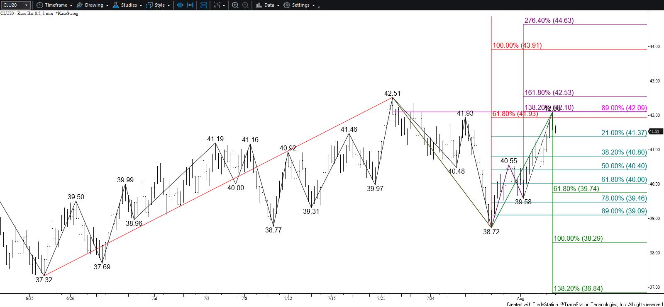The image size is (664, 307).
Task: Click the 7/21 date on time axis
Action: pyautogui.click(x=381, y=298)
